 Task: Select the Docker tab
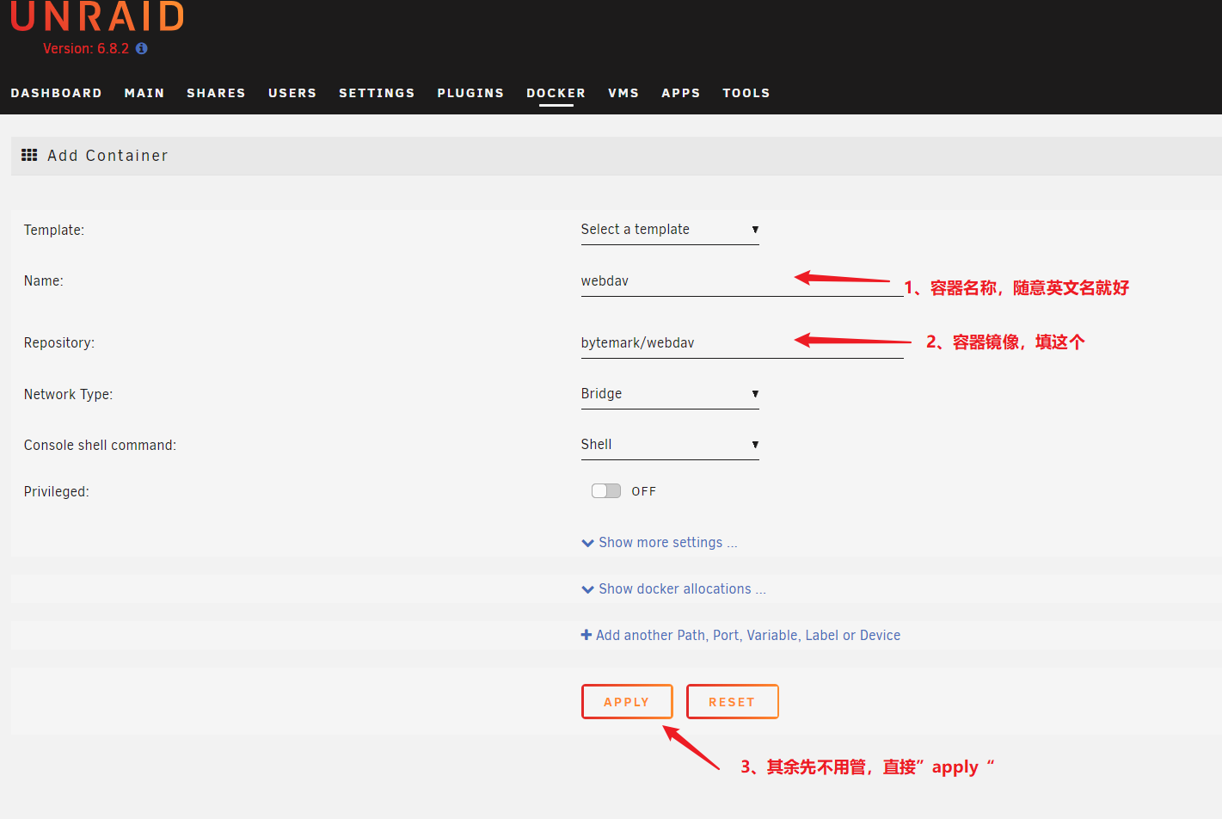pyautogui.click(x=556, y=93)
